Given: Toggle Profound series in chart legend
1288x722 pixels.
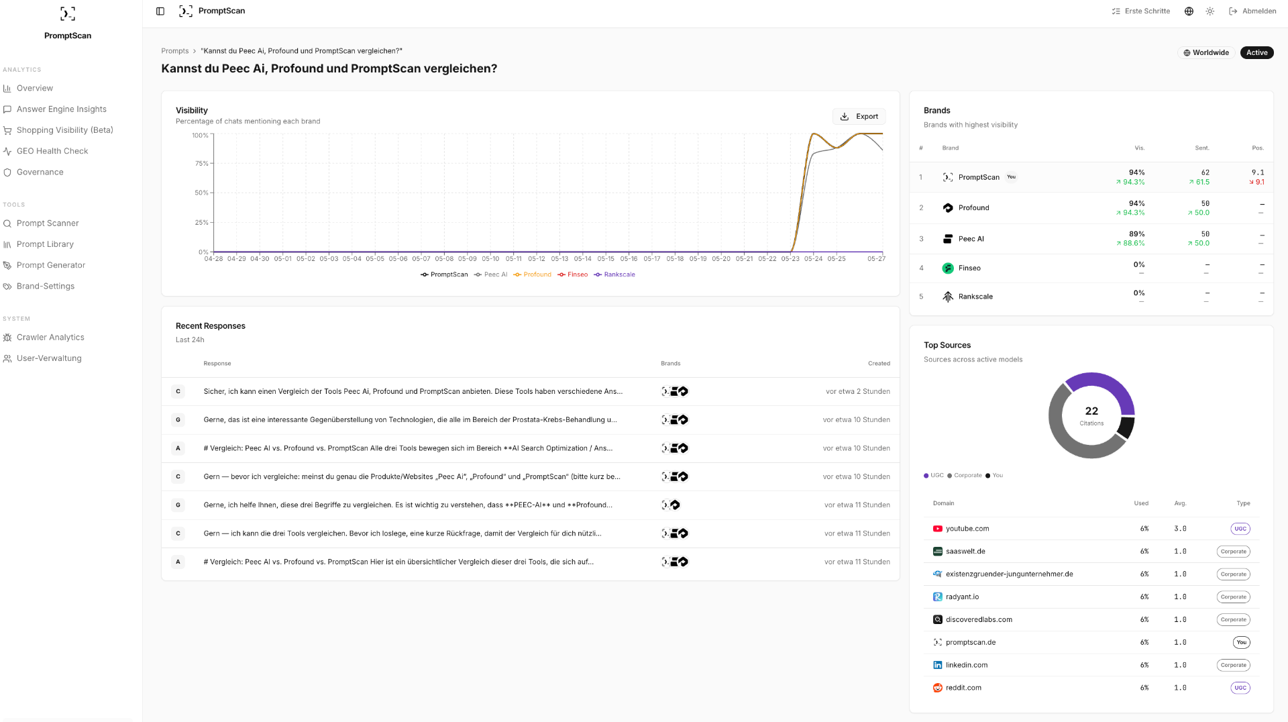Looking at the screenshot, I should point(532,274).
